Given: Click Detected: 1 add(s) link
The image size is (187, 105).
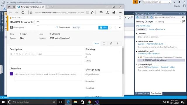Looking at the screenshot, I should [x=167, y=67].
